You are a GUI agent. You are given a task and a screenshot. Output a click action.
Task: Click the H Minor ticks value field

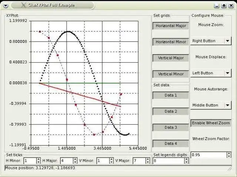pyautogui.click(x=30, y=161)
